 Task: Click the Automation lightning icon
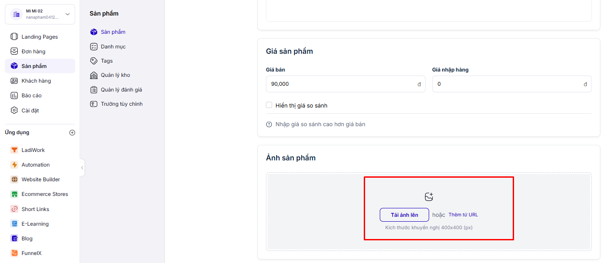[14, 165]
